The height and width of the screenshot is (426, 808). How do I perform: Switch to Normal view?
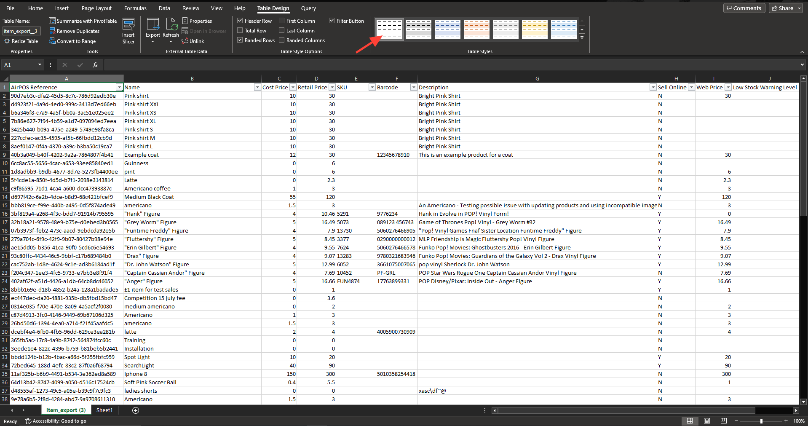tap(690, 421)
